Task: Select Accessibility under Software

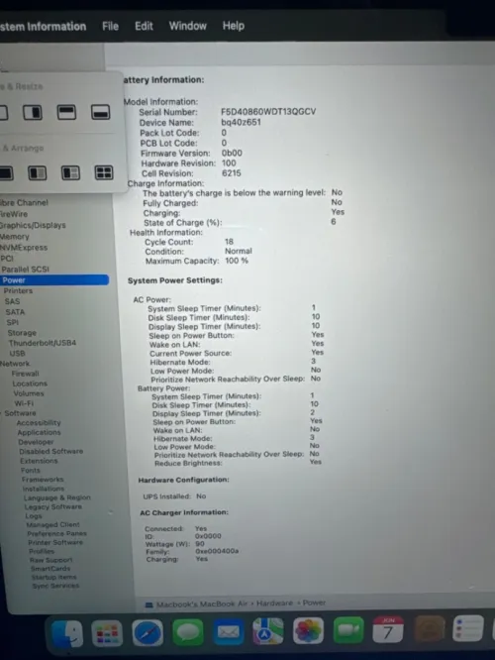Action: tap(39, 422)
